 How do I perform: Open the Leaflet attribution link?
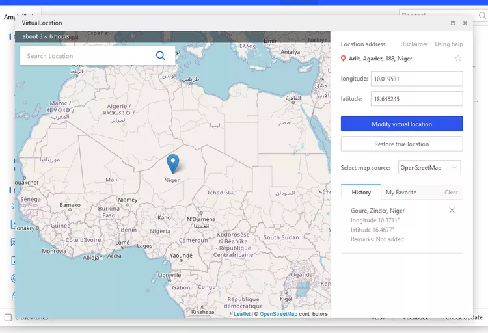[242, 314]
